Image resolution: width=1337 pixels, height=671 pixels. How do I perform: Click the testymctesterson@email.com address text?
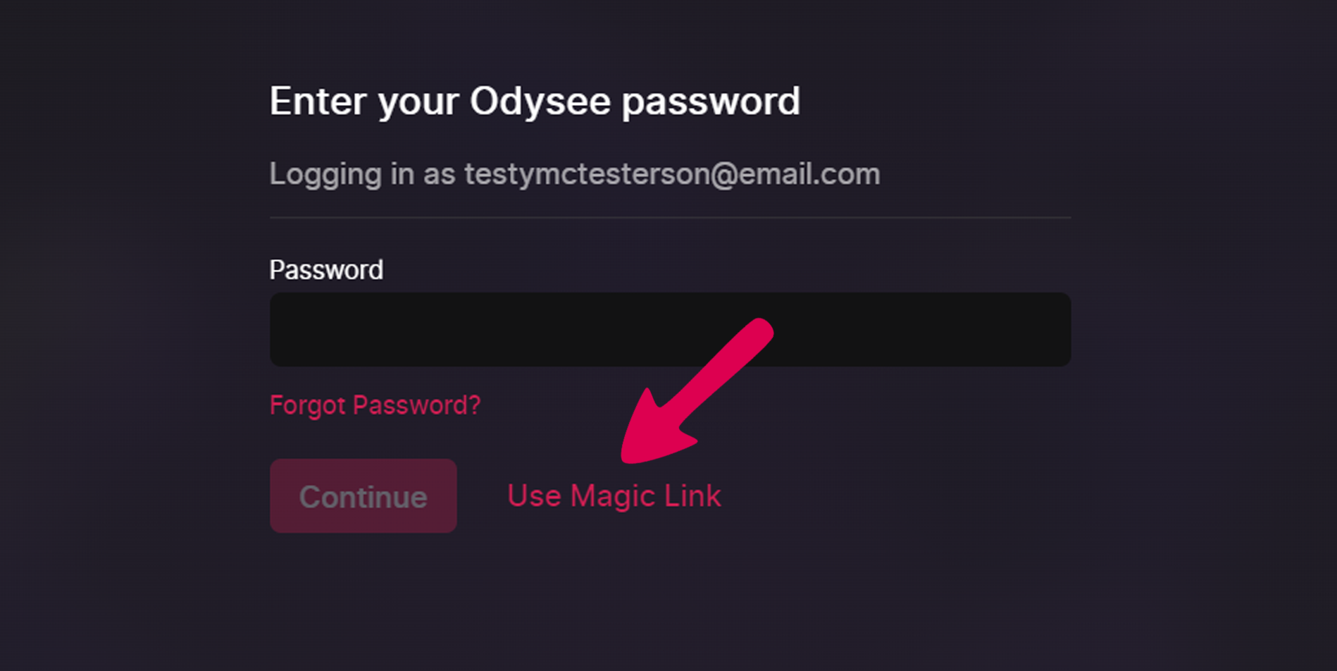click(672, 174)
